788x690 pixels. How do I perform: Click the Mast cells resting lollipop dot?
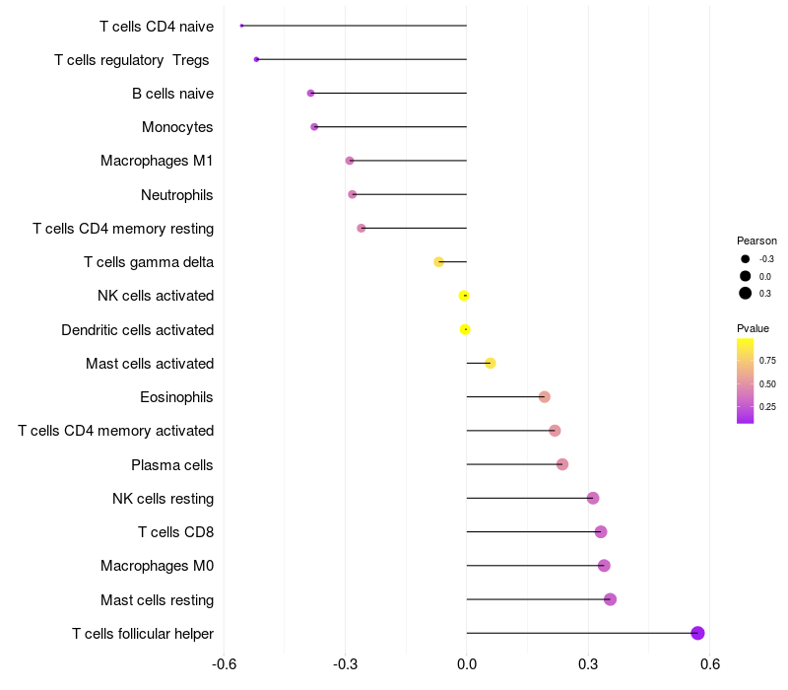tap(610, 599)
